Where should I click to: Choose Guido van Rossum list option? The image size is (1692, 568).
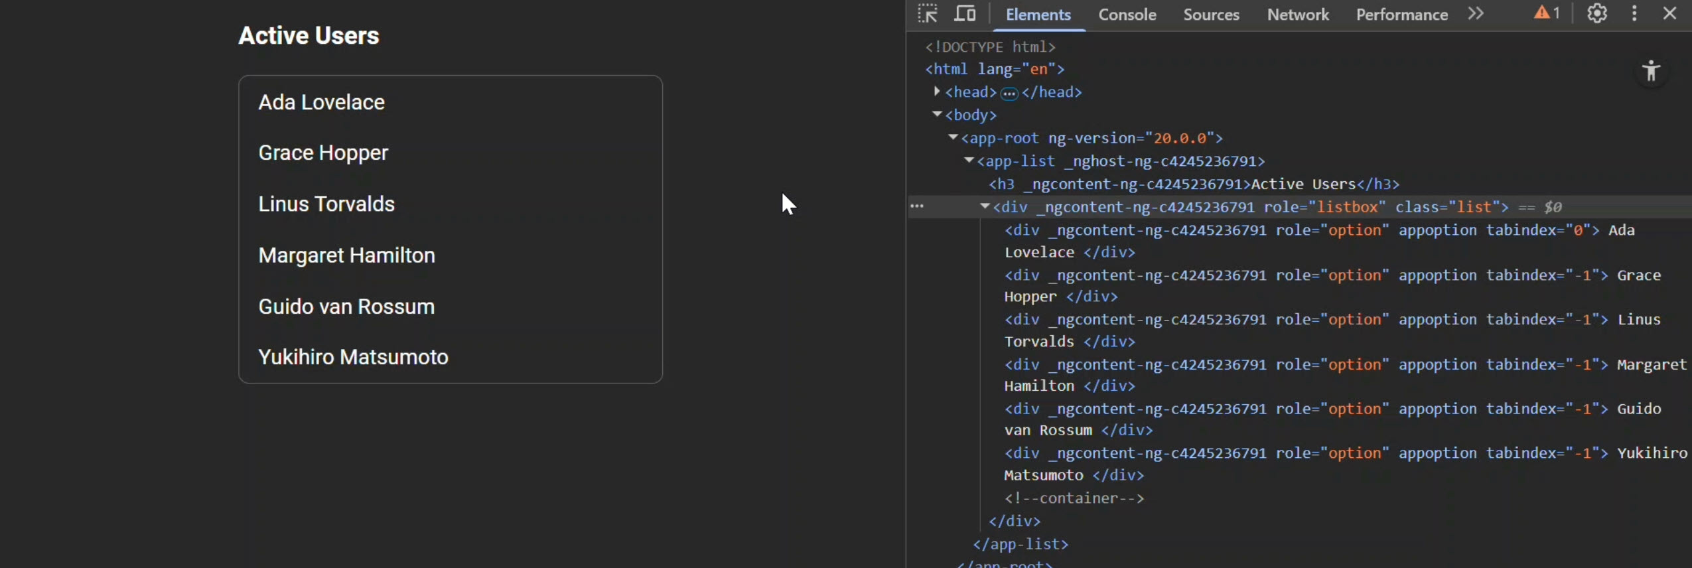[451, 306]
